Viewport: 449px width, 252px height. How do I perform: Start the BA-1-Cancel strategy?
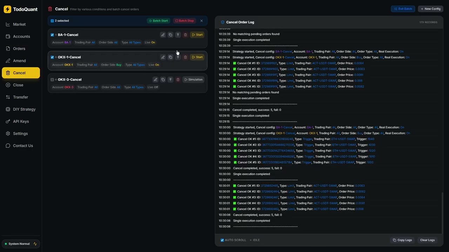click(197, 35)
